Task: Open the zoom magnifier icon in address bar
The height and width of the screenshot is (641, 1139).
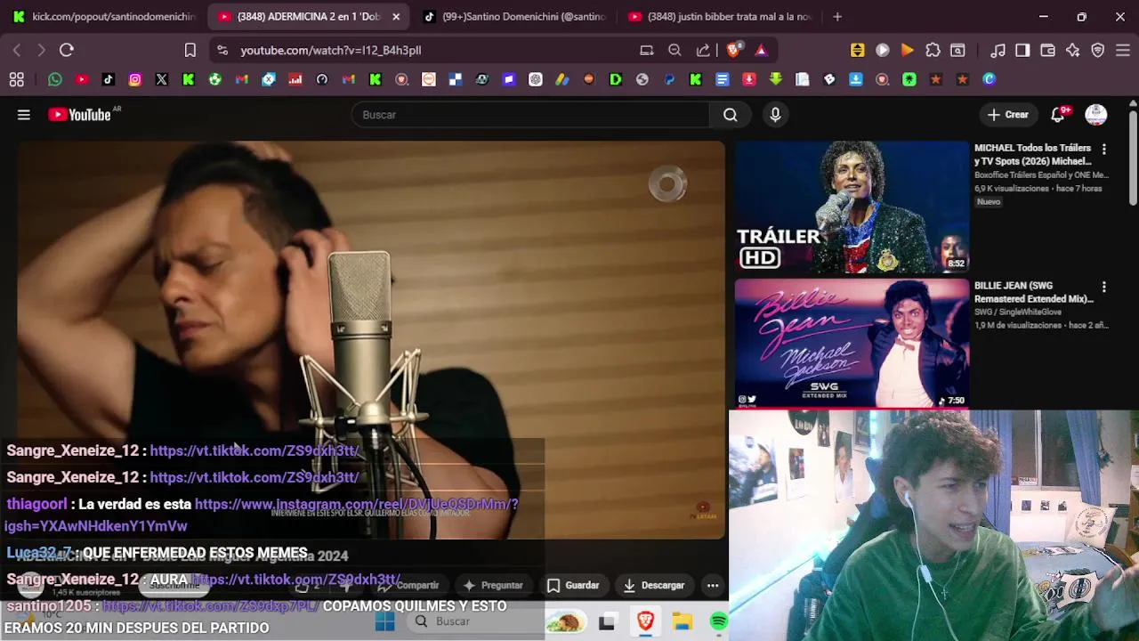Action: coord(675,50)
